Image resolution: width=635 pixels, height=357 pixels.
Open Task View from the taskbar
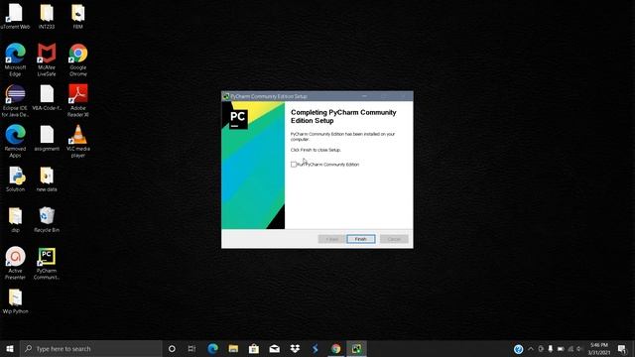click(x=191, y=348)
